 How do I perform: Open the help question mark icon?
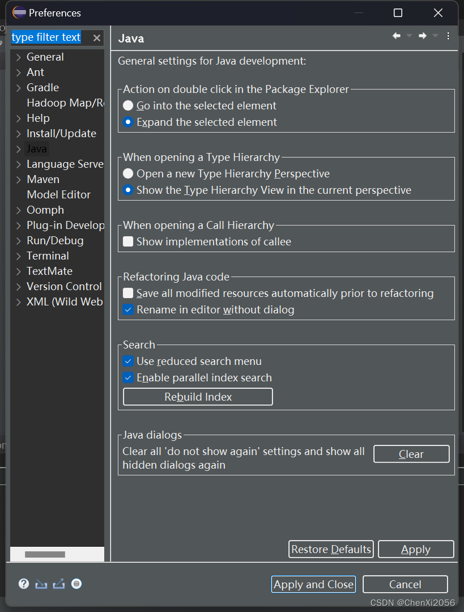24,584
